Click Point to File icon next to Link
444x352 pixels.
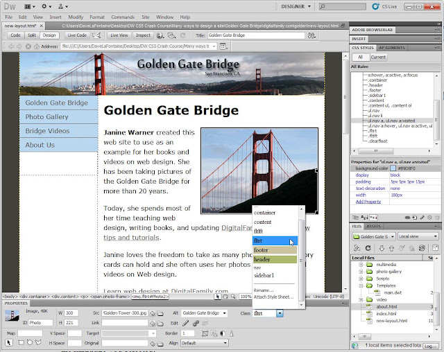point(153,323)
